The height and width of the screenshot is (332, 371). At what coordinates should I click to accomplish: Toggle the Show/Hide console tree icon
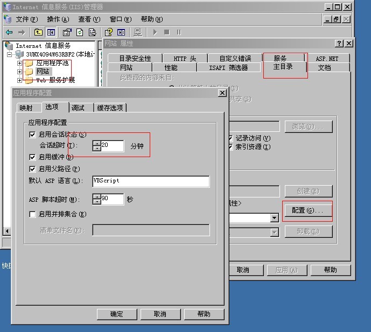pos(51,32)
